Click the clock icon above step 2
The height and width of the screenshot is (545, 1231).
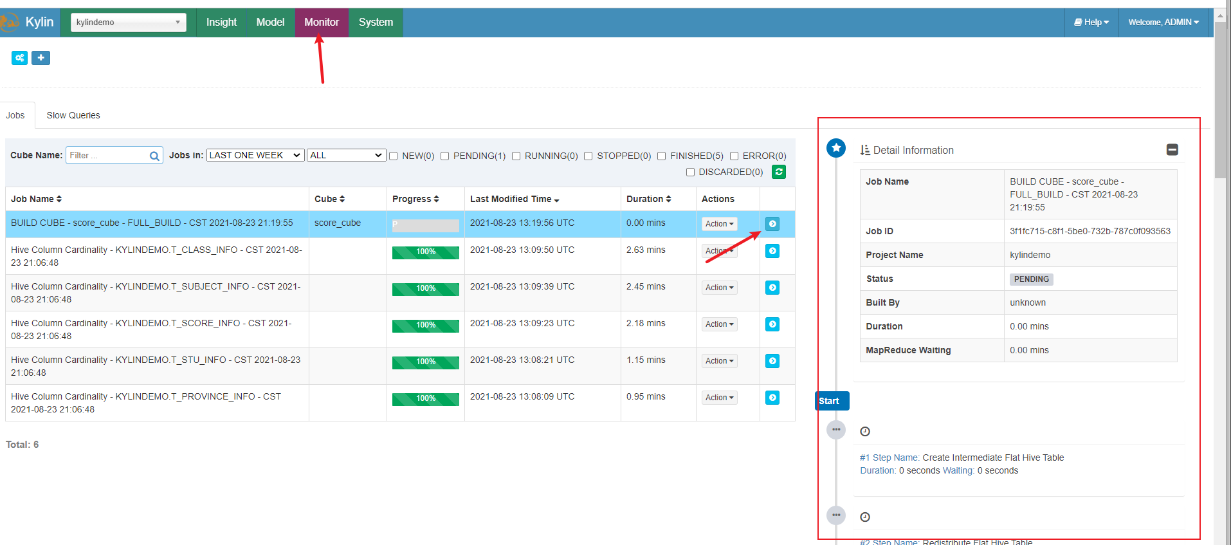[865, 517]
